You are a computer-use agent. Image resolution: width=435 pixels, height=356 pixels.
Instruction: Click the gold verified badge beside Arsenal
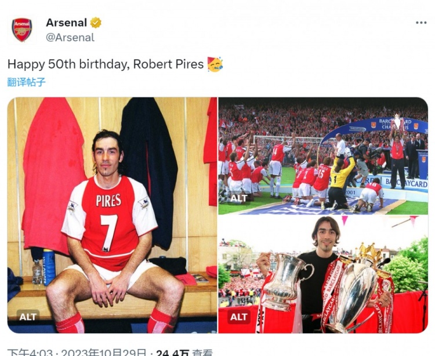(96, 23)
